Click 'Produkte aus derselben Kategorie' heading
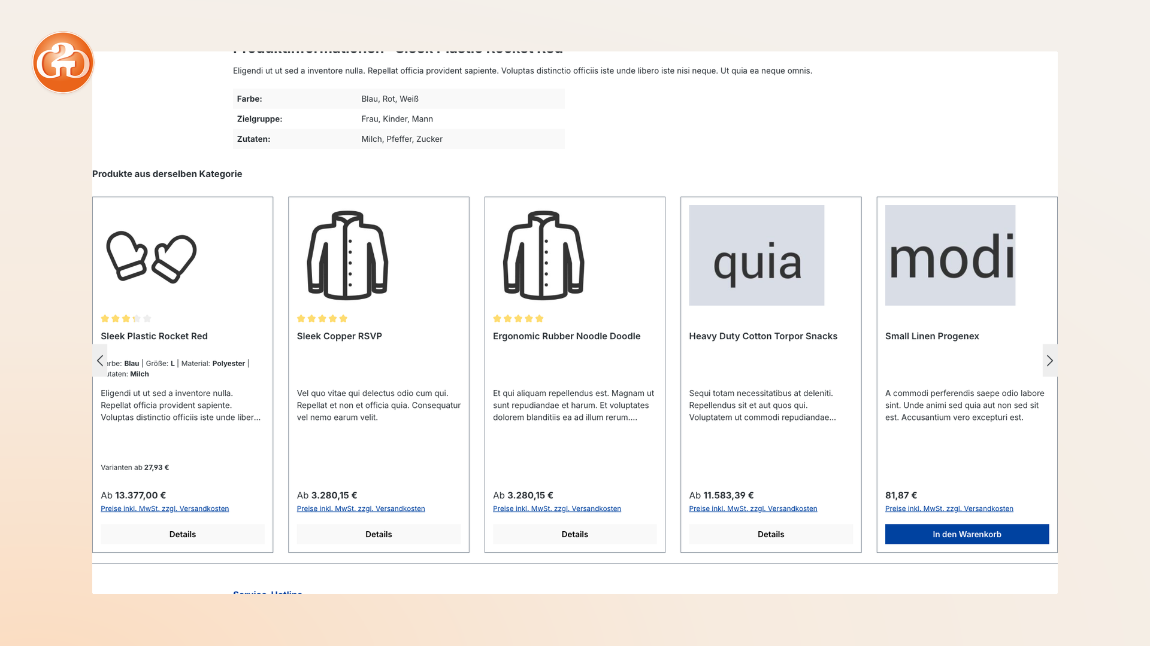 point(167,174)
